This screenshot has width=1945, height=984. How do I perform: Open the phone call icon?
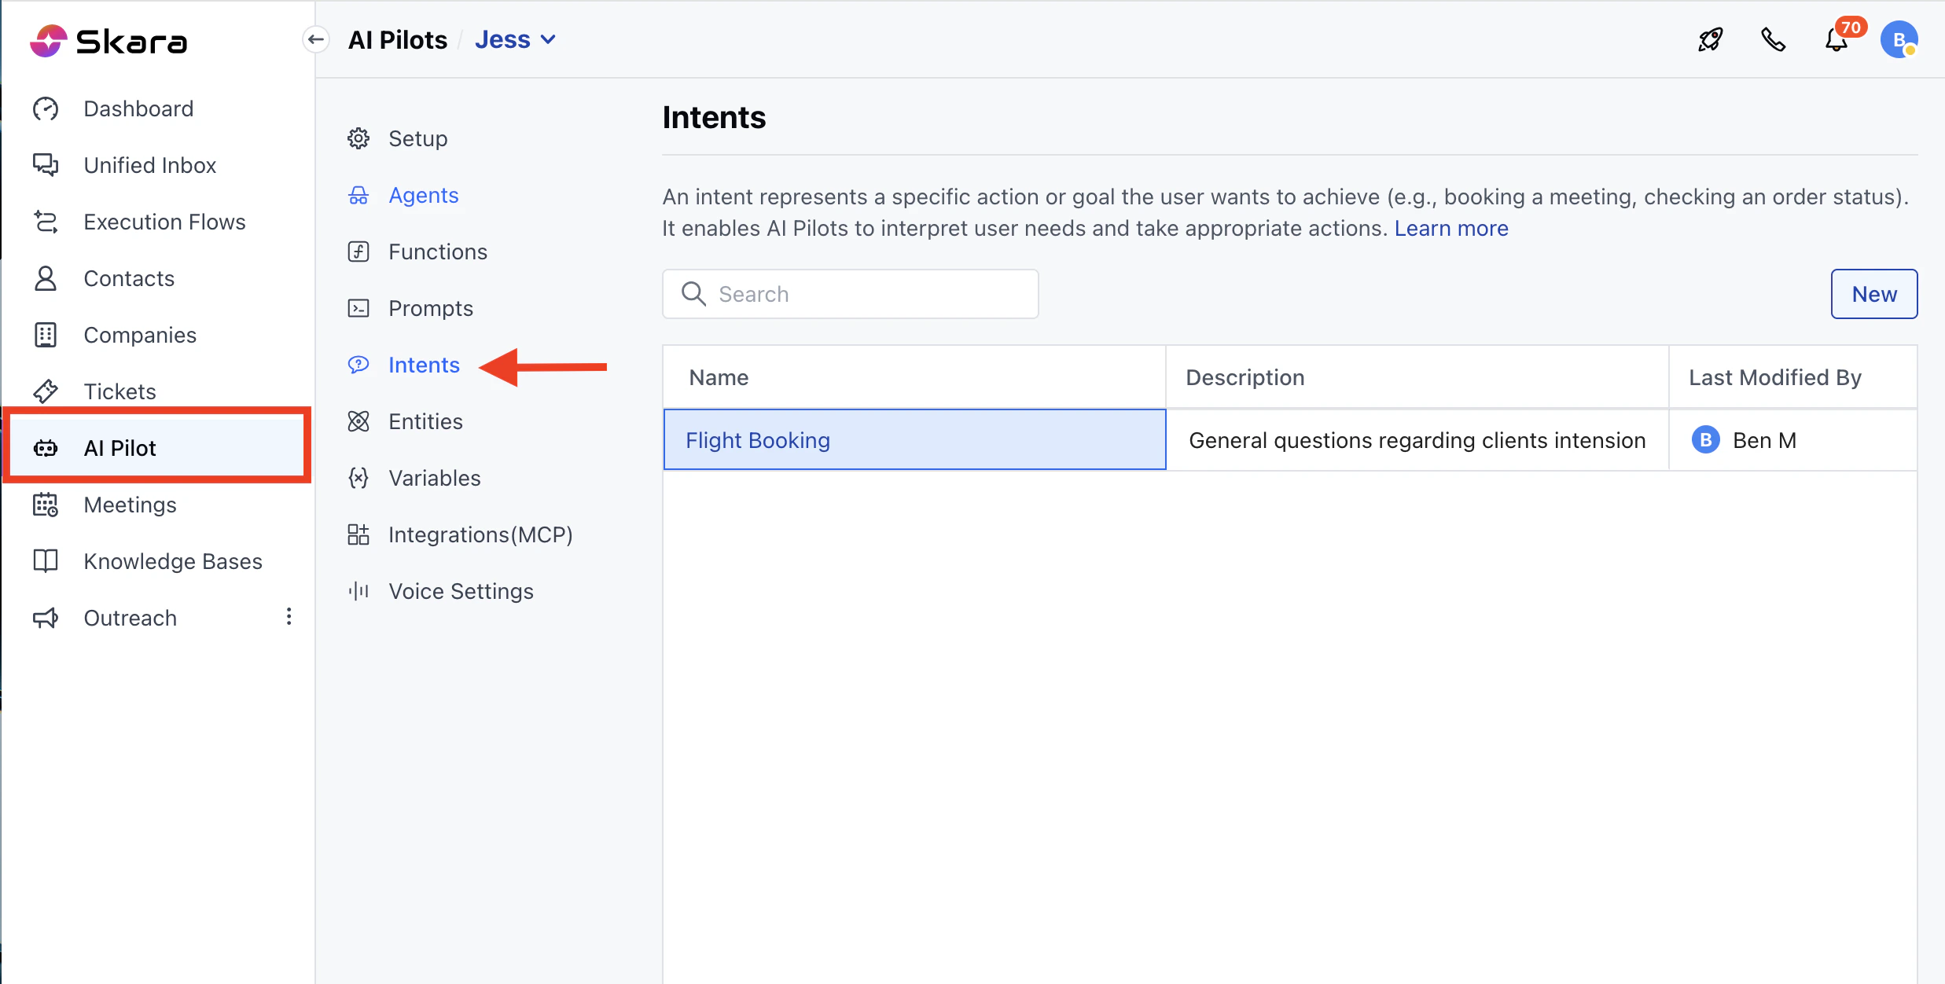click(1773, 40)
